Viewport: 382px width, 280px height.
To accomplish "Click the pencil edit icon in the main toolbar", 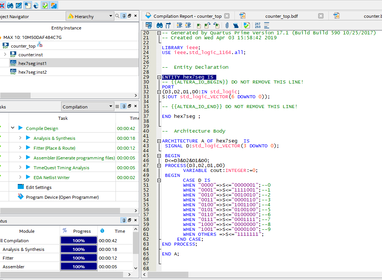I will (19, 5).
